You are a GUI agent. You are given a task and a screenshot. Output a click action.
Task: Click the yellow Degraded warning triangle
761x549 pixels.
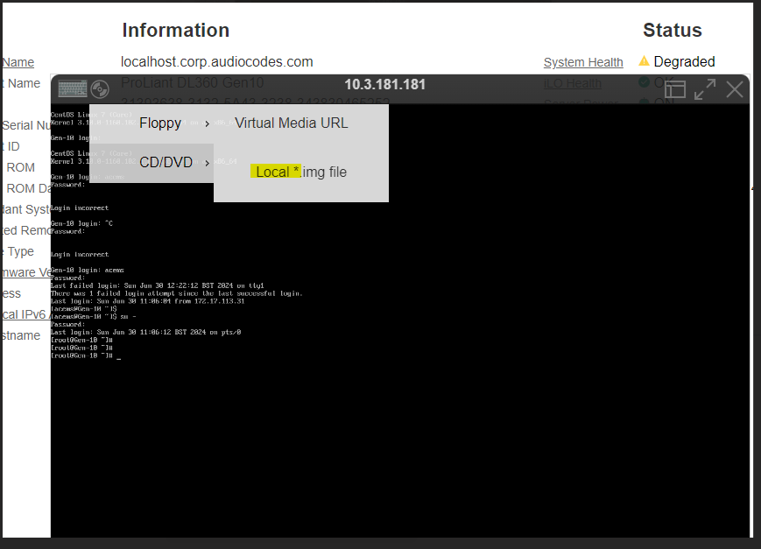pos(645,61)
